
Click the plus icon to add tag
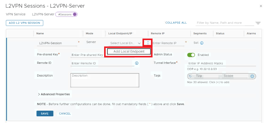(x=252, y=76)
